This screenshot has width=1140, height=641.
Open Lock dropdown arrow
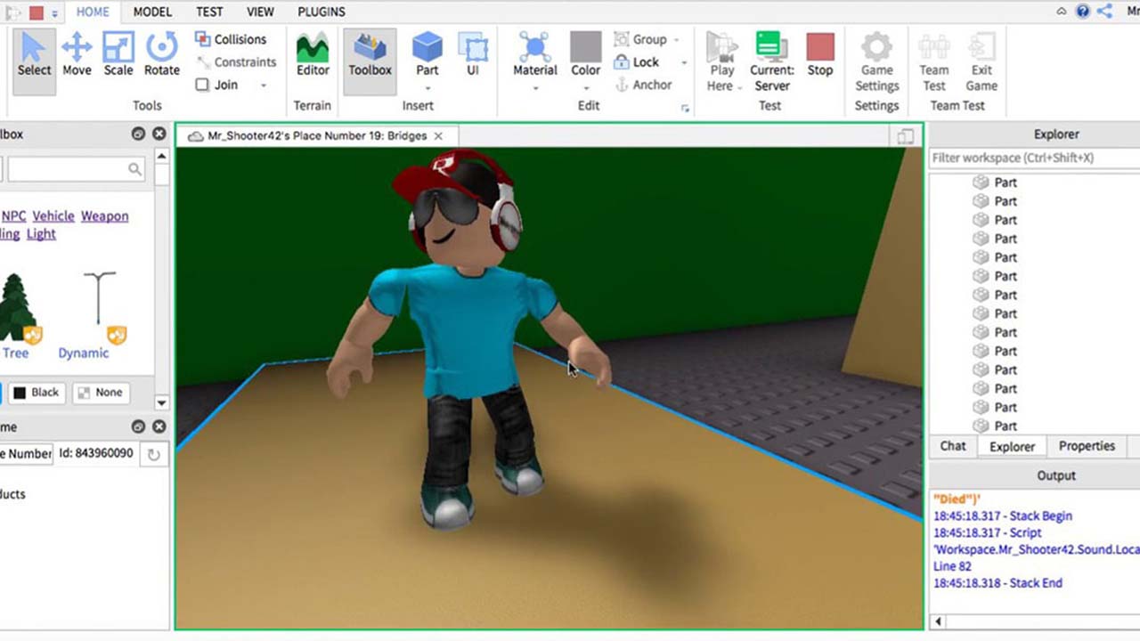pyautogui.click(x=684, y=63)
